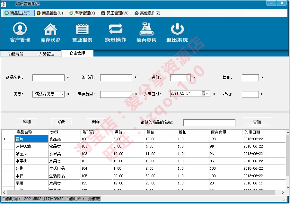The width and height of the screenshot is (290, 204).
Task: Launch 前台零售 cash register icon
Action: pyautogui.click(x=146, y=32)
